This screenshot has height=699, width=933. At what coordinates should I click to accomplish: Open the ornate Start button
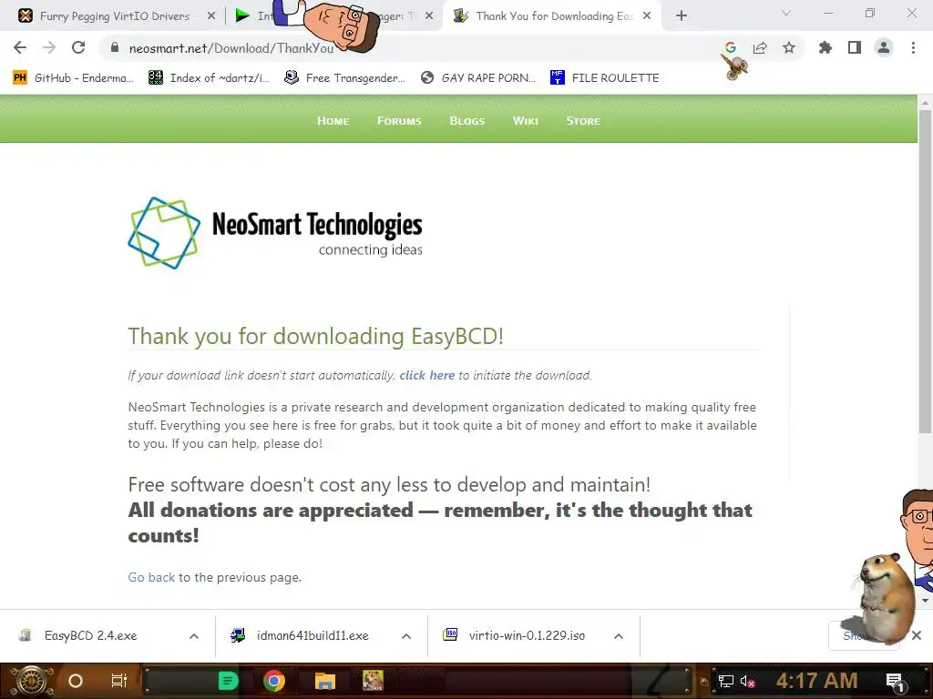tap(31, 681)
